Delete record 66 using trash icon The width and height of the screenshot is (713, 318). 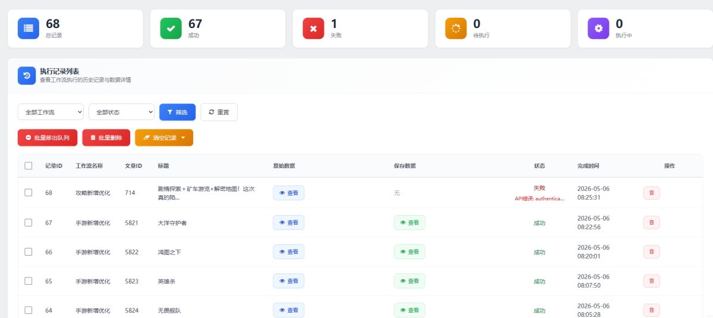(651, 251)
